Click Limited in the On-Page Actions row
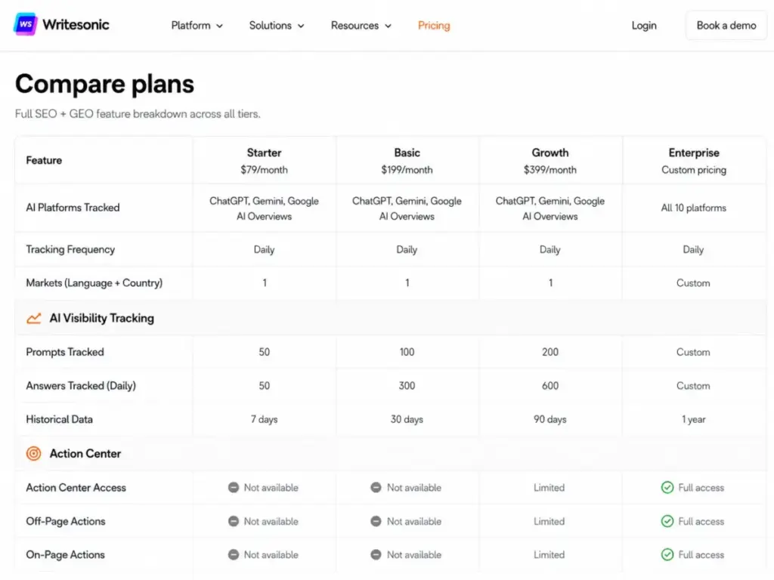Image resolution: width=774 pixels, height=580 pixels. [549, 555]
